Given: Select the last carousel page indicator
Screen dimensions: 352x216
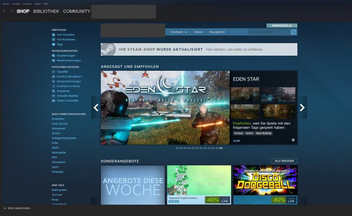Looking at the screenshot, I should click(221, 148).
